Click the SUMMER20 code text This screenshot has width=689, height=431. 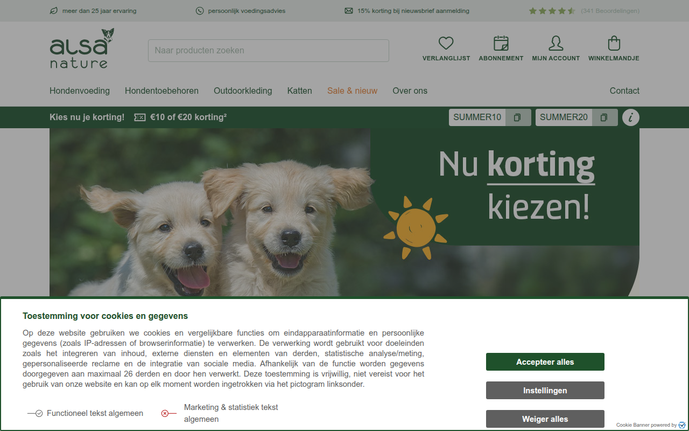pos(564,117)
